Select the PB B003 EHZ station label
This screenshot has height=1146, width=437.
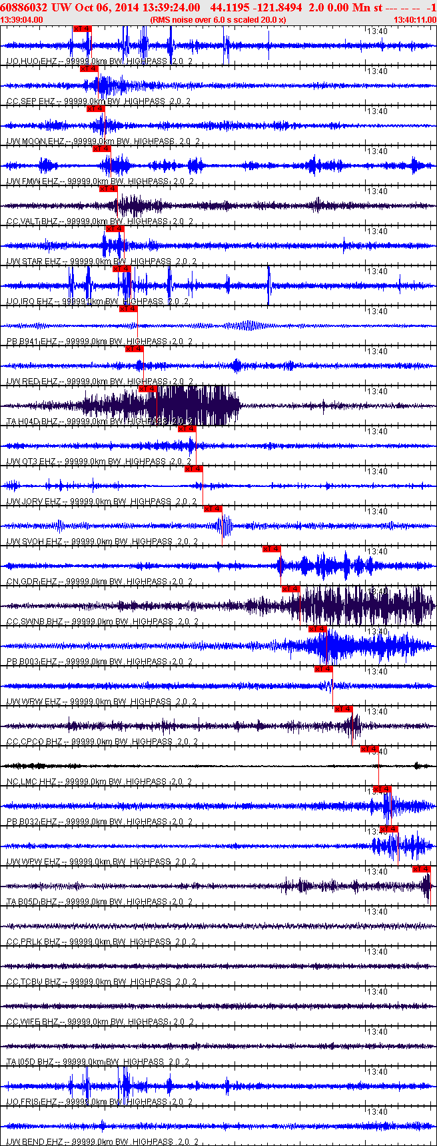click(100, 661)
